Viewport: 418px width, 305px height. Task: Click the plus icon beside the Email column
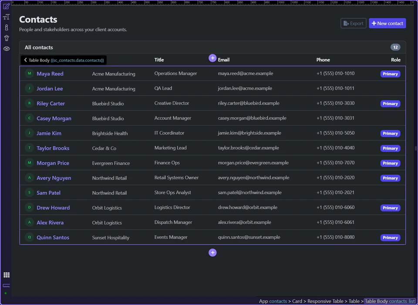click(x=212, y=58)
